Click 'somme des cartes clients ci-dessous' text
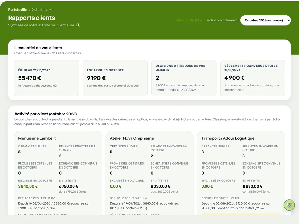This screenshot has width=299, height=224. point(113,86)
